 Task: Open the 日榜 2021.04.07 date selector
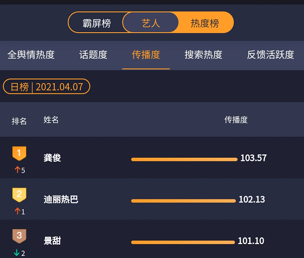[47, 86]
